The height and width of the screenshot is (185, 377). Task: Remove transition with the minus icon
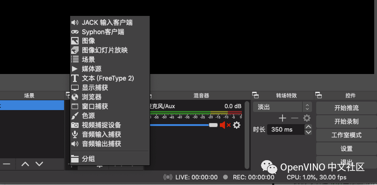pyautogui.click(x=295, y=118)
